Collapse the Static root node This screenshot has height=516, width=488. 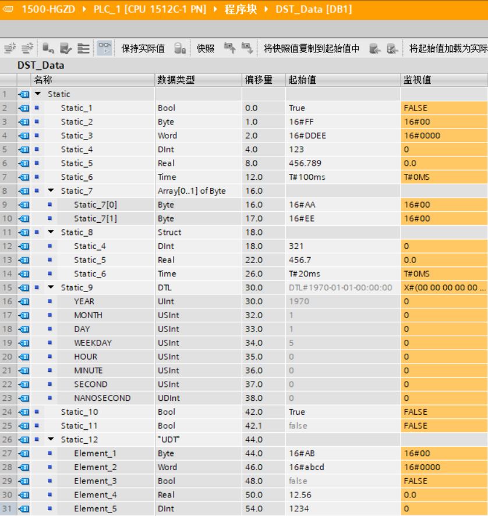[38, 94]
